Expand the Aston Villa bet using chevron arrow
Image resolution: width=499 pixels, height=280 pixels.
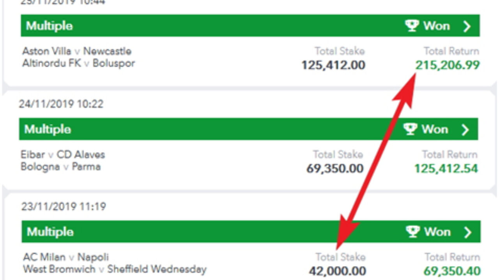pyautogui.click(x=467, y=26)
